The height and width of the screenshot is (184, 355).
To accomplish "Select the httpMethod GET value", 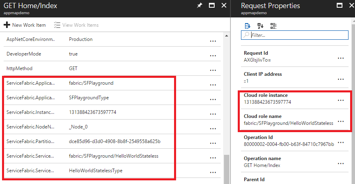I will point(73,68).
